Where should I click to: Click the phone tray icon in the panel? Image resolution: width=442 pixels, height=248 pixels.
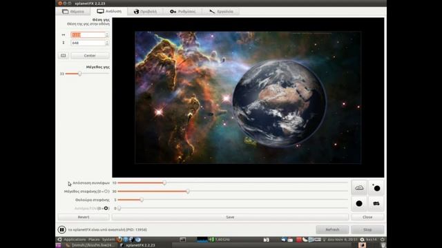tap(305, 240)
